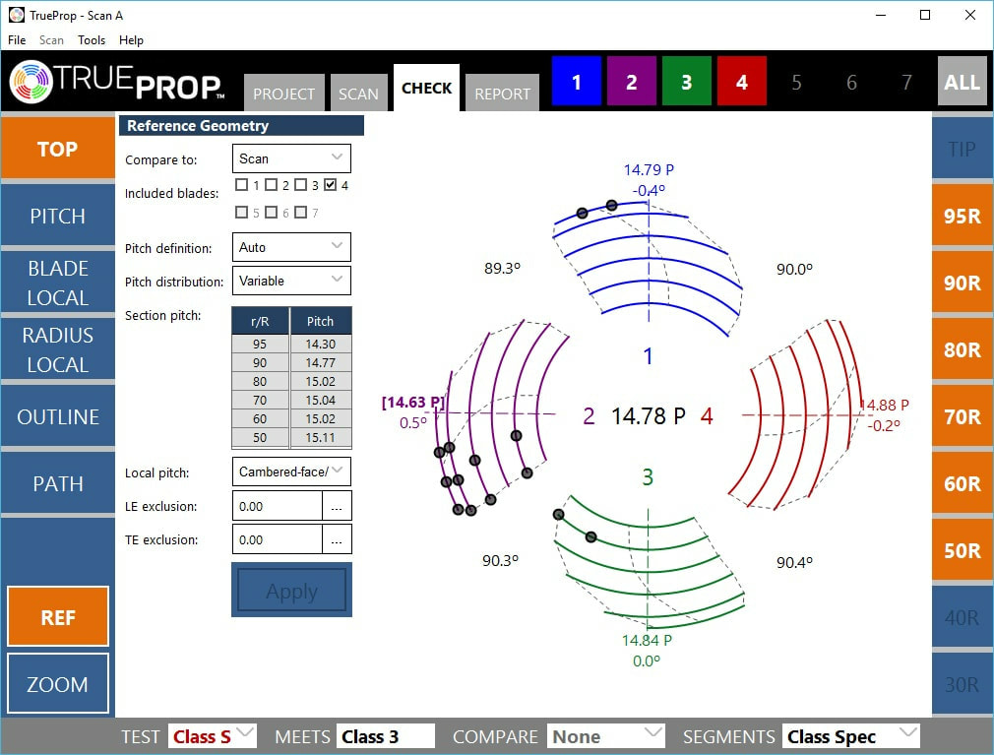Open TE exclusion ellipsis button

pos(337,539)
